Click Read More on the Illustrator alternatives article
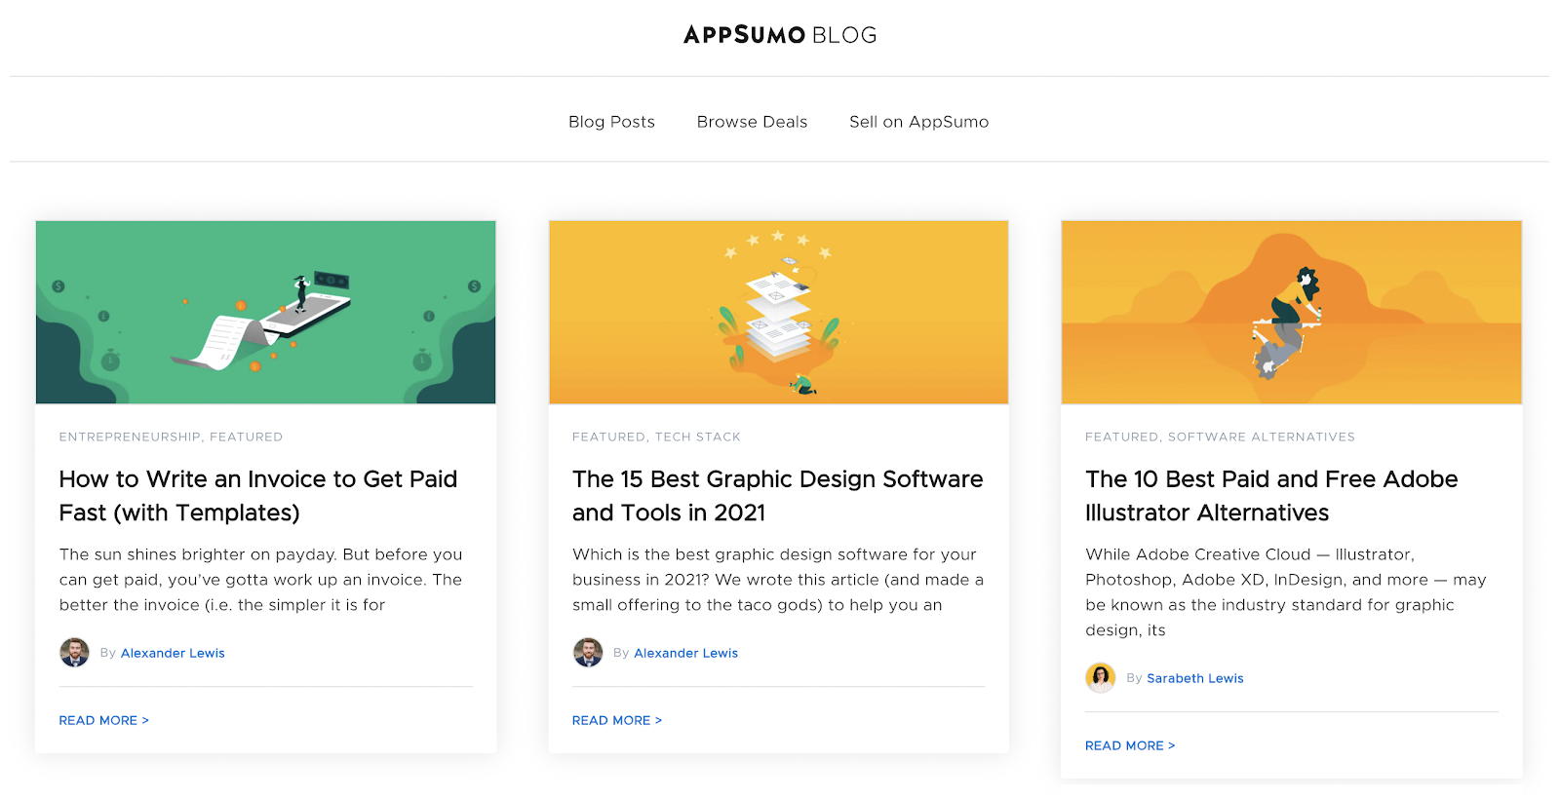The height and width of the screenshot is (799, 1560). coord(1130,745)
